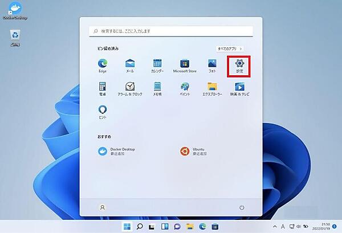Open taskbar Search magnifier
Image resolution: width=342 pixels, height=233 pixels.
pos(140,227)
